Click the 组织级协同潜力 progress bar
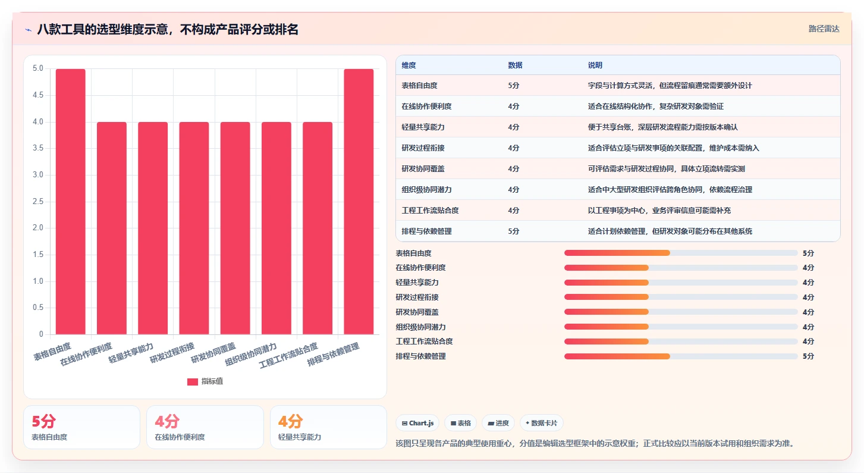864x473 pixels. tap(681, 327)
